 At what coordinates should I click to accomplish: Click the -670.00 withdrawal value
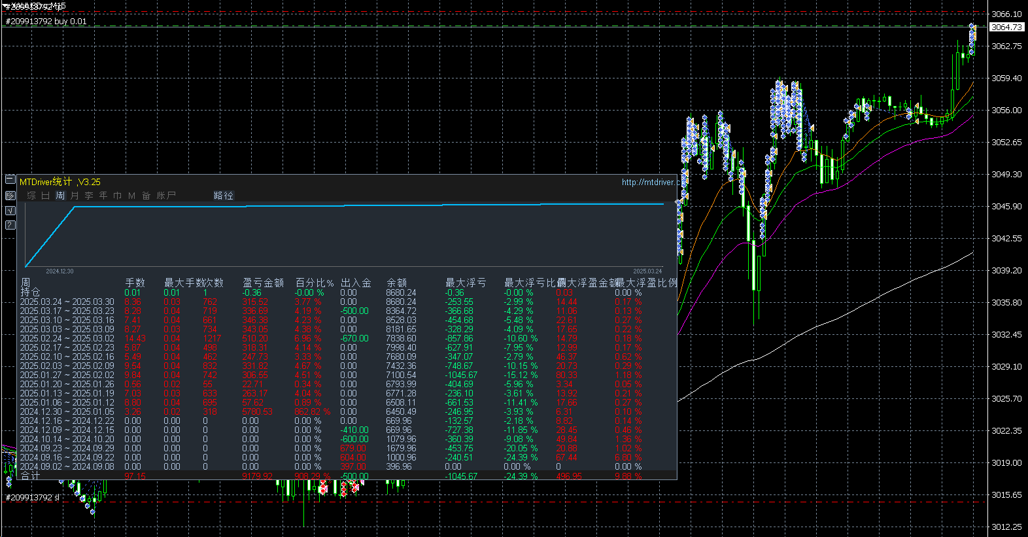pyautogui.click(x=354, y=338)
